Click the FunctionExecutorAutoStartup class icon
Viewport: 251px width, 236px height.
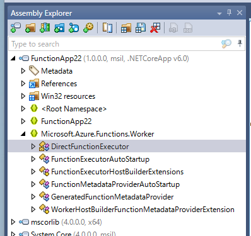tap(44, 159)
